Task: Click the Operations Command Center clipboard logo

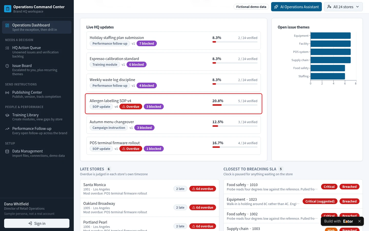Action: (x=8, y=9)
